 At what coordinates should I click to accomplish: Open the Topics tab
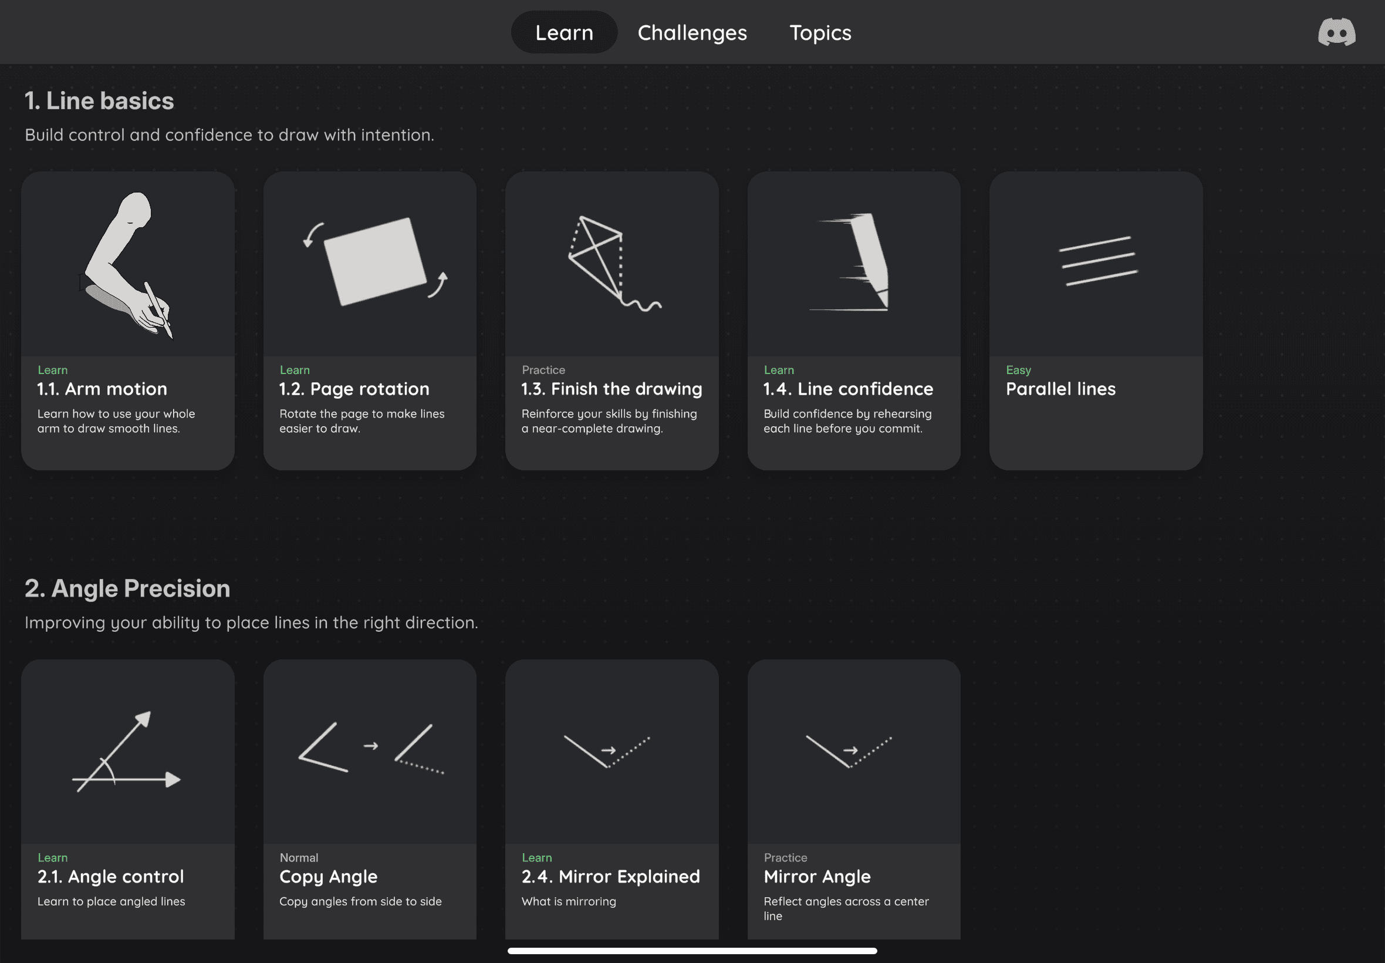[820, 32]
